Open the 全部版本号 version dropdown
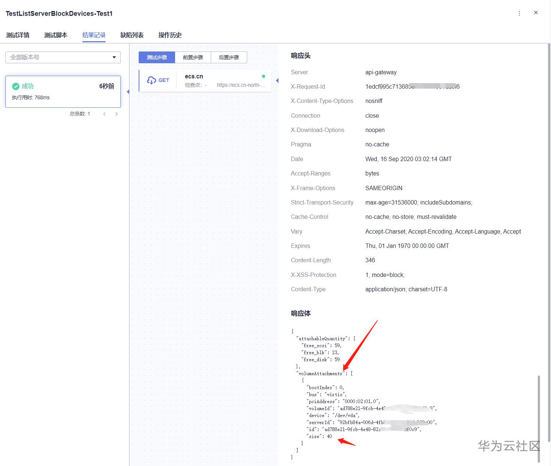 coord(63,57)
